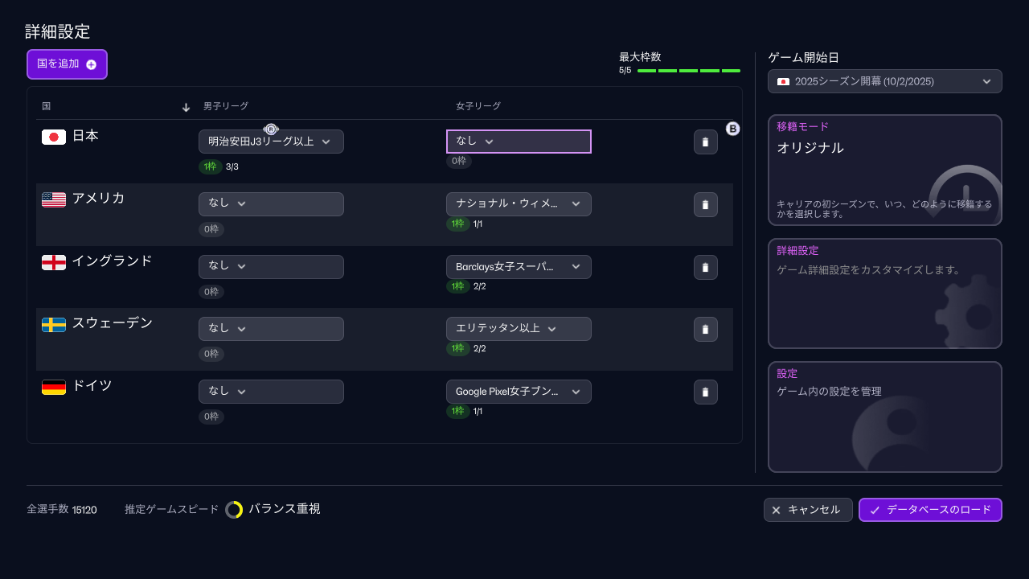Open the 移籍モード panel
Screen dimensions: 1029x579
884,170
